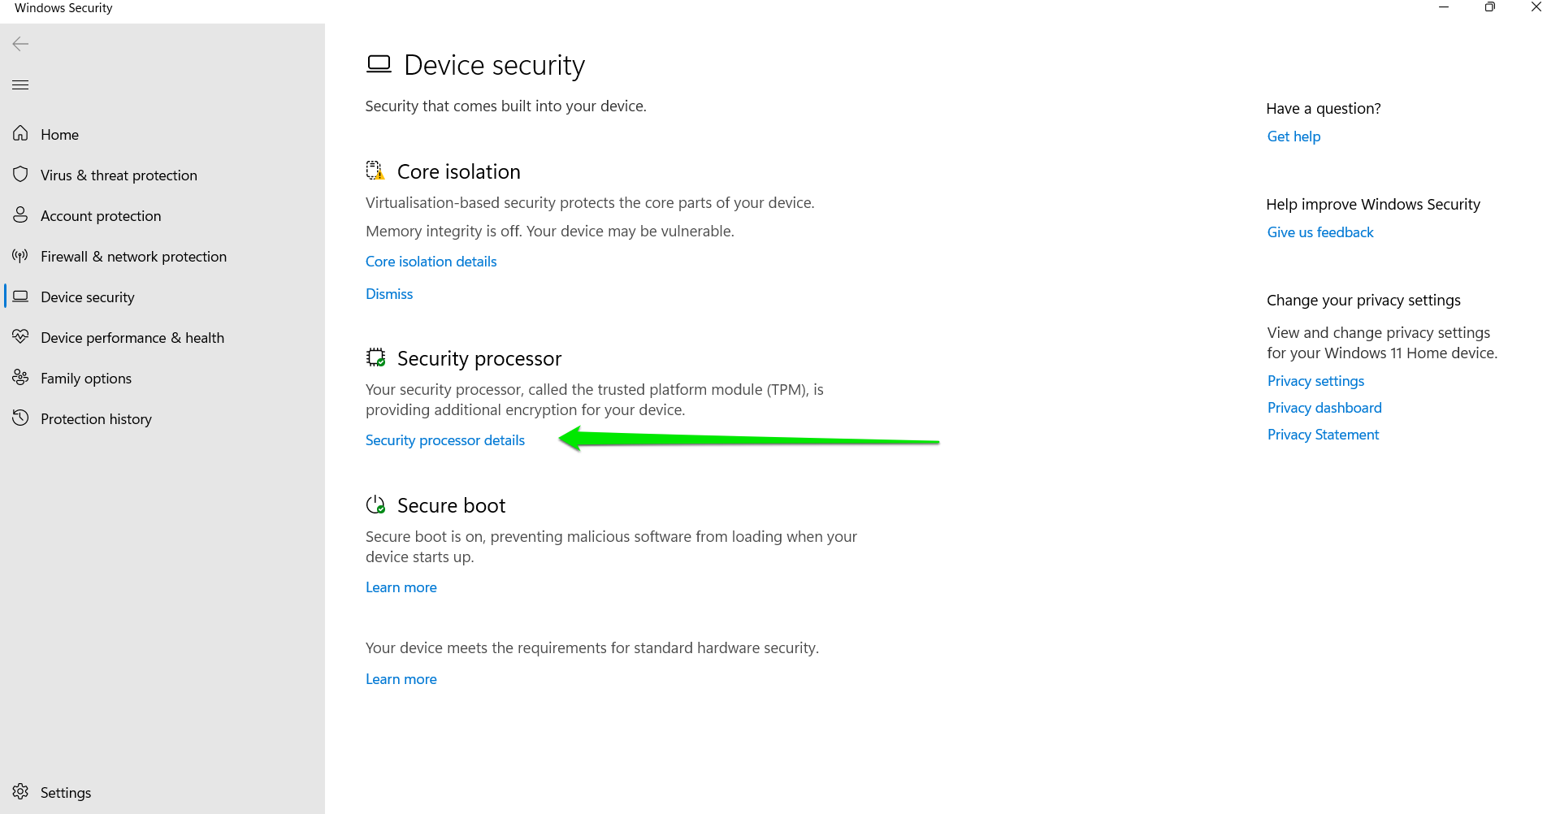Image resolution: width=1560 pixels, height=814 pixels.
Task: Click the Home house icon
Action: [20, 133]
